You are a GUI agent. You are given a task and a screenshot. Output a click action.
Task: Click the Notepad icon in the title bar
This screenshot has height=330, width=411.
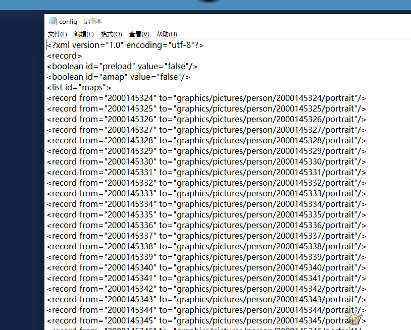click(x=53, y=21)
